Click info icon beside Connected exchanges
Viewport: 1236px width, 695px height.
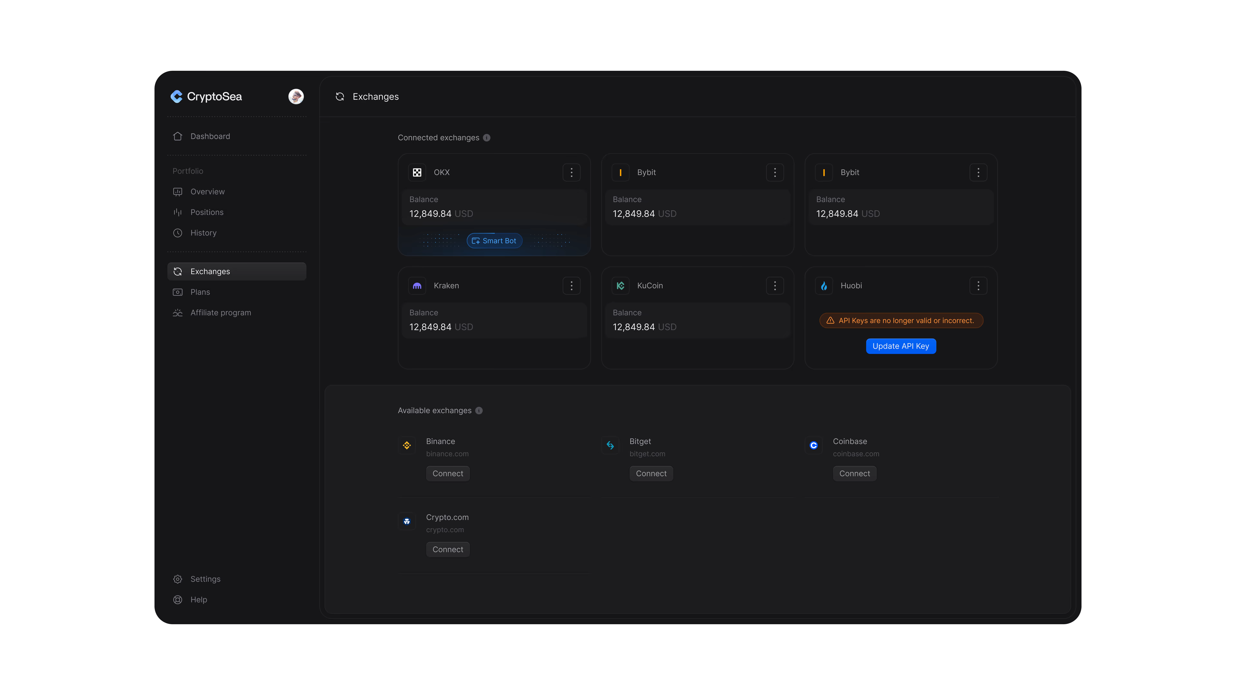[487, 138]
